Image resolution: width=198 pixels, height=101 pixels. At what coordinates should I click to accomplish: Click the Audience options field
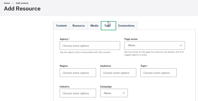[x=118, y=73]
